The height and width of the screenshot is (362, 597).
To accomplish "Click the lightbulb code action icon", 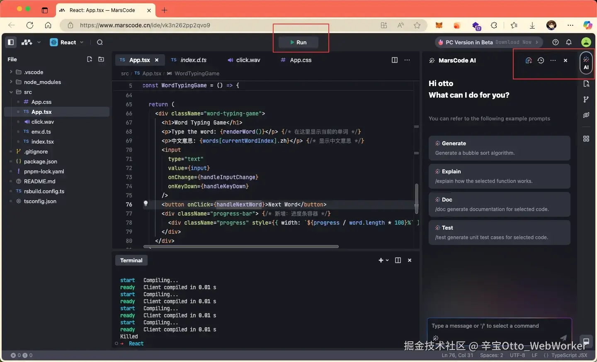I will click(x=146, y=204).
